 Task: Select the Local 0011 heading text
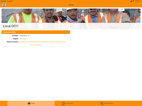[x=11, y=26]
